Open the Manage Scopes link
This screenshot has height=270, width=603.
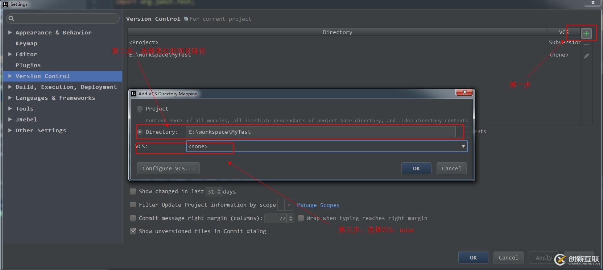pos(318,205)
